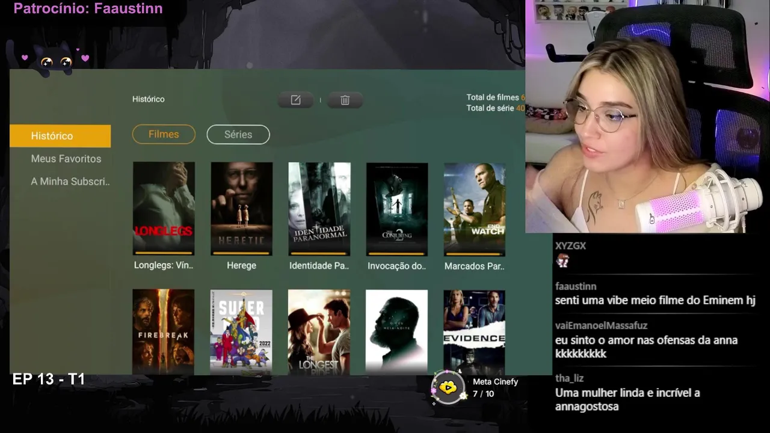Switch to the Séries tab
This screenshot has height=433, width=770.
pos(238,135)
